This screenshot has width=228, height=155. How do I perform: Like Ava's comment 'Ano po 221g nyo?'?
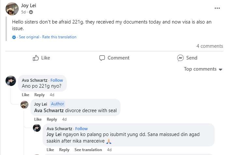click(x=25, y=95)
